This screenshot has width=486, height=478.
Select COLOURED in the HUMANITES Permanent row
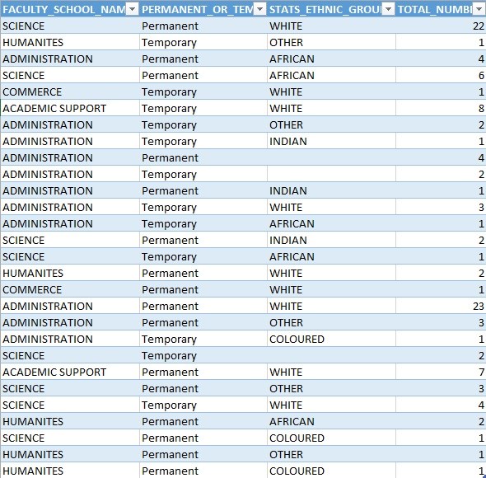pos(297,471)
